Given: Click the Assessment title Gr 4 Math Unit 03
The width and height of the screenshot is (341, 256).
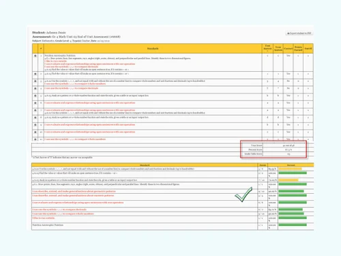Looking at the screenshot, I should tap(76, 37).
